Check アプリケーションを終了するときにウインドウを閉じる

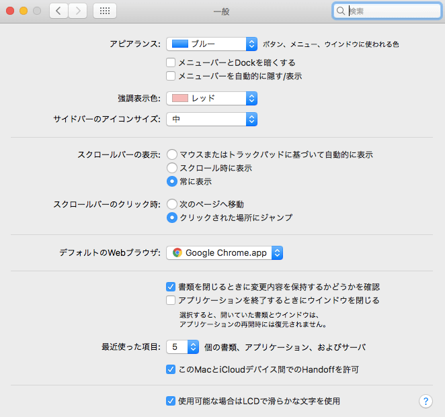point(171,300)
